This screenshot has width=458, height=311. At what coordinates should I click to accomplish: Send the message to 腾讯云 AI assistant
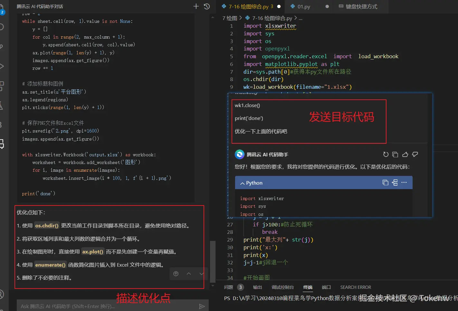(x=202, y=306)
